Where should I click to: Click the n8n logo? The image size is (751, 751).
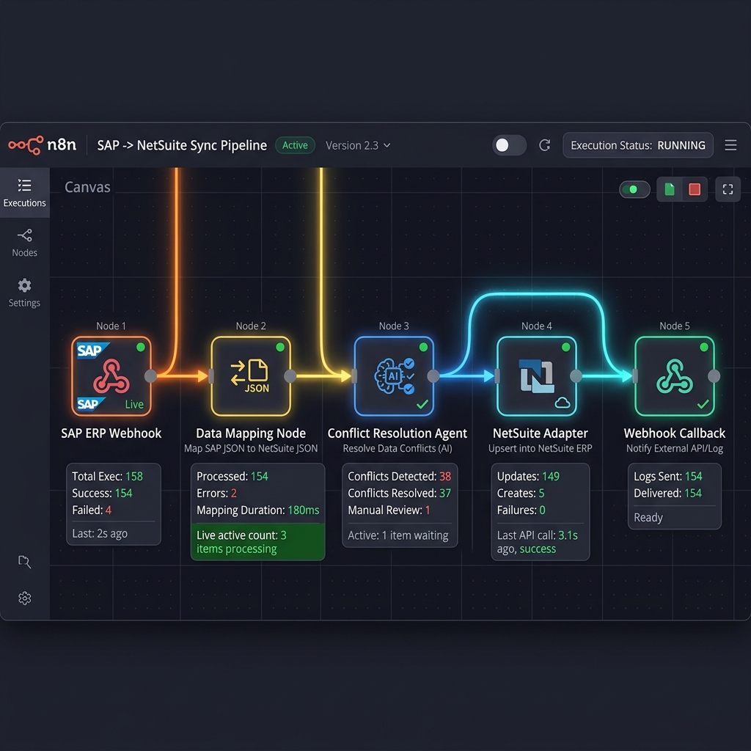click(x=42, y=144)
